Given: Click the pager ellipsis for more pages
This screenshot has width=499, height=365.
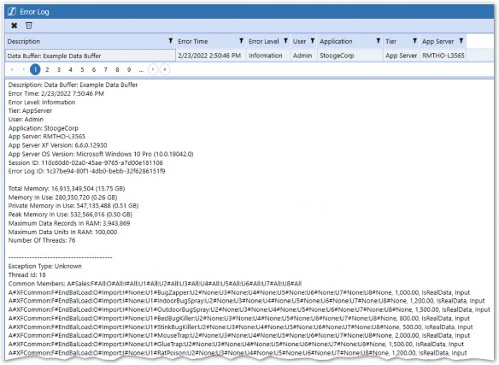Looking at the screenshot, I should [141, 70].
